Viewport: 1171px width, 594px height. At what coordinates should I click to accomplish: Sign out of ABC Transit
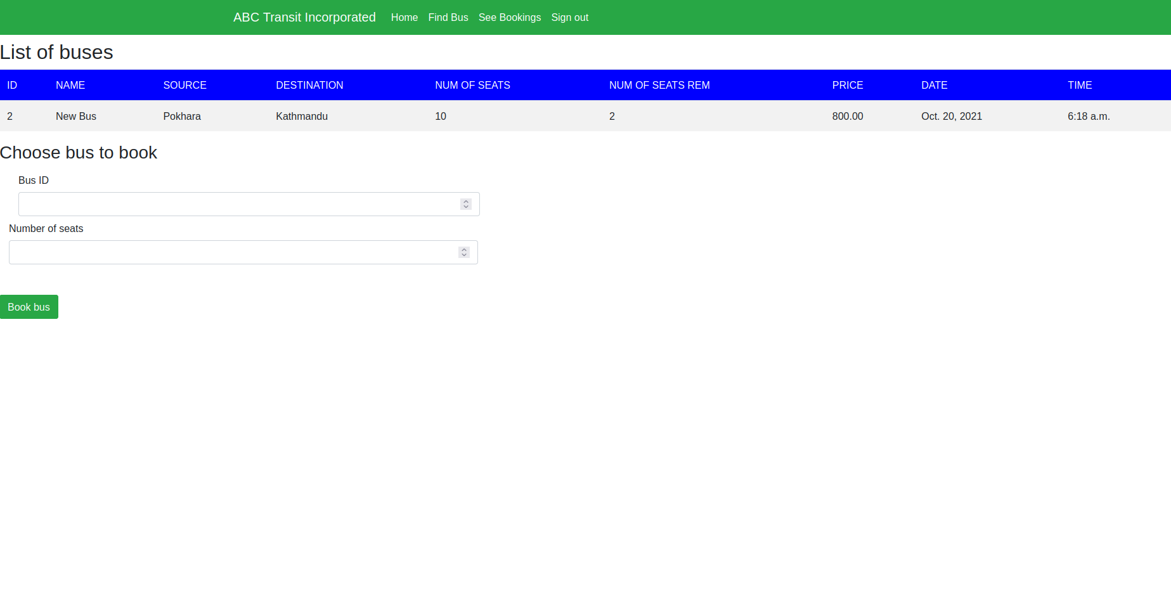point(569,17)
